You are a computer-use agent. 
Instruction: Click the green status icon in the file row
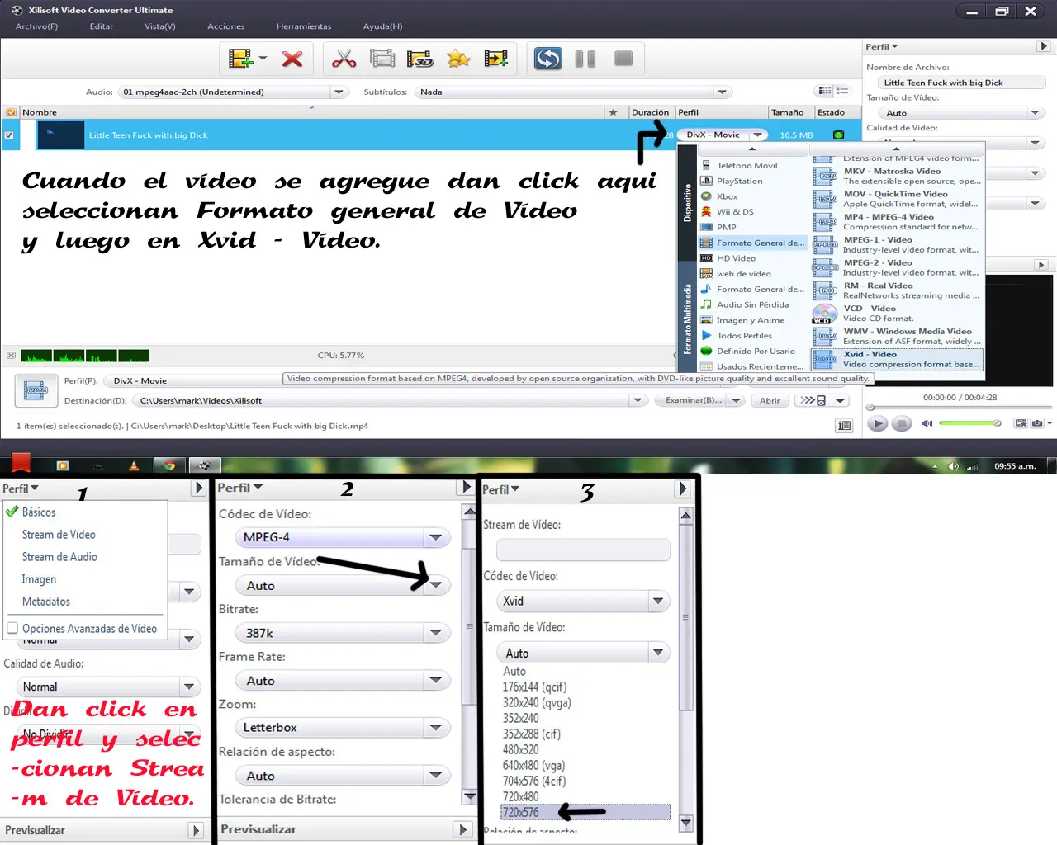[839, 135]
